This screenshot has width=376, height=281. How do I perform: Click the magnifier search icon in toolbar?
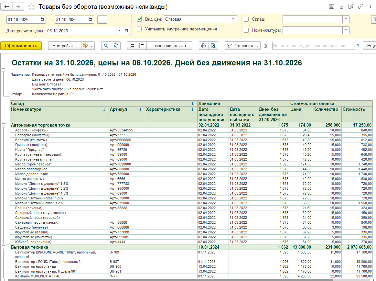(x=106, y=46)
